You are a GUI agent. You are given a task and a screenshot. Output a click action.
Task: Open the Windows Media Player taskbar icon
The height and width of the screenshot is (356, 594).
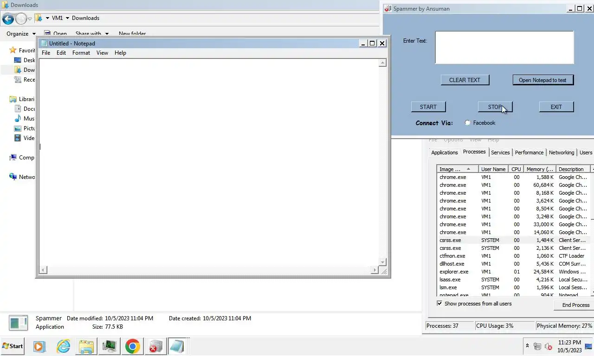[39, 346]
